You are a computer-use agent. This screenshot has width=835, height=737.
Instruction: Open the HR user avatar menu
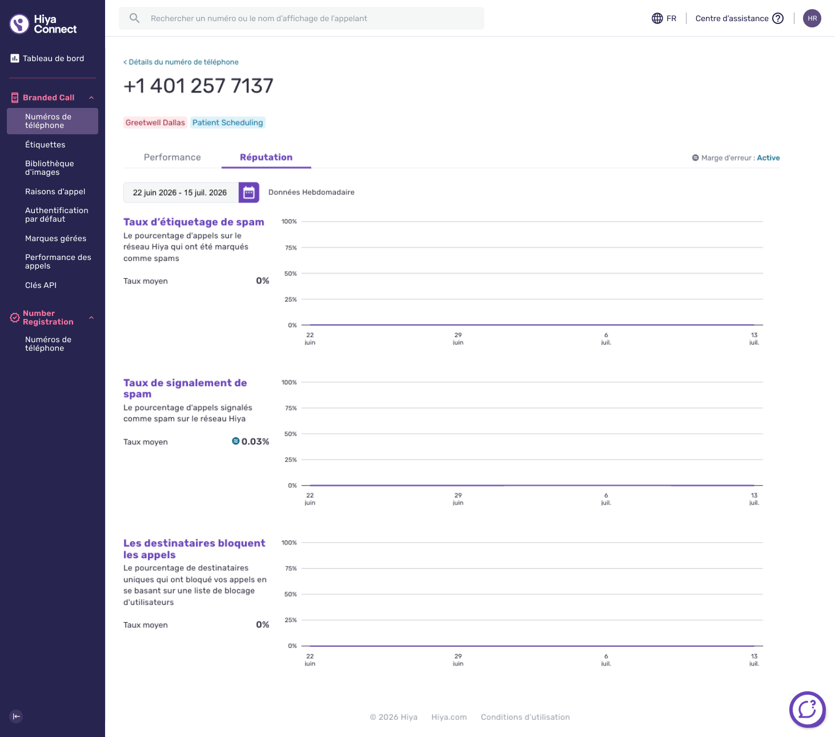[812, 18]
